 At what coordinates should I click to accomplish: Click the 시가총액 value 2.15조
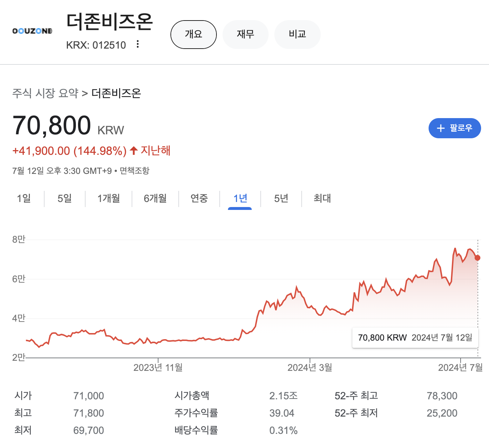(x=283, y=396)
